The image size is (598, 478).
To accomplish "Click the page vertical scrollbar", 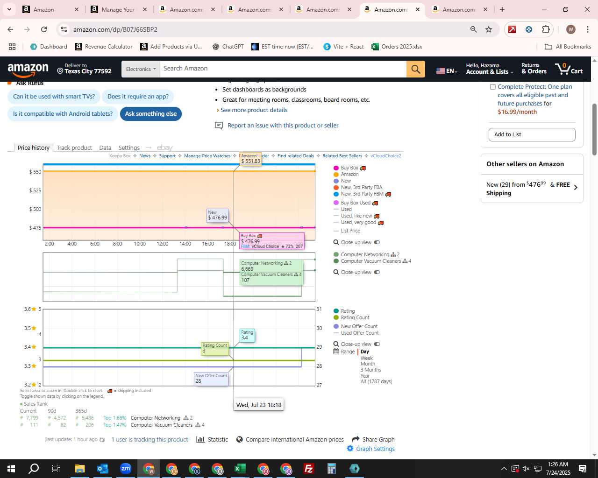I will [x=594, y=130].
